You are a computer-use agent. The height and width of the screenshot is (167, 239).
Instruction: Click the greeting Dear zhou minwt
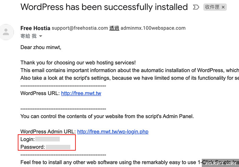(x=41, y=47)
